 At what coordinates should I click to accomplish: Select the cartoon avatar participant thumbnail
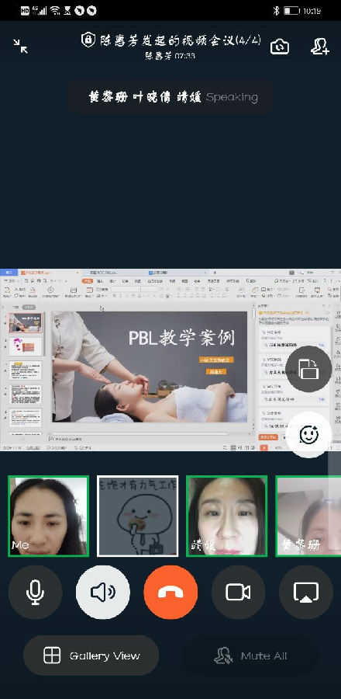tap(138, 516)
